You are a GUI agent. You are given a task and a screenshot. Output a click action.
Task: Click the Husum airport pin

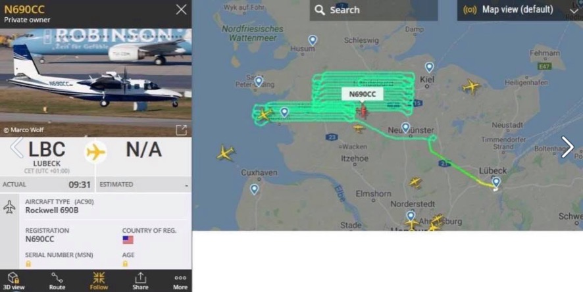[x=313, y=41]
